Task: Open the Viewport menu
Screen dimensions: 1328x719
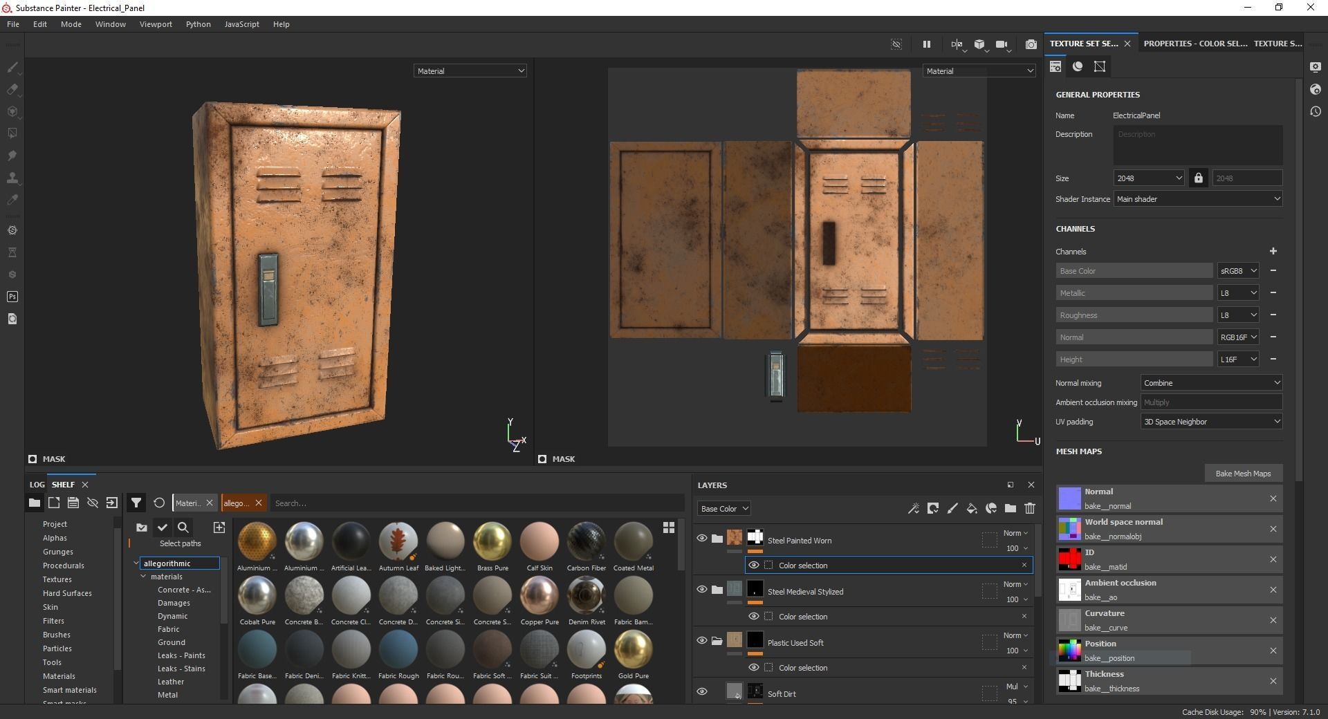Action: [156, 24]
